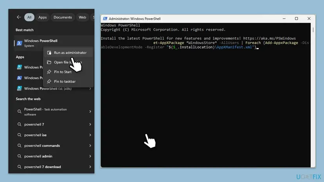The height and width of the screenshot is (182, 324).
Task: Click the AppXManifest.xml text in the command
Action: click(234, 47)
